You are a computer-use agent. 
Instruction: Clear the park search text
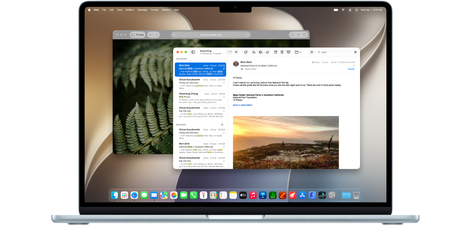pyautogui.click(x=355, y=52)
